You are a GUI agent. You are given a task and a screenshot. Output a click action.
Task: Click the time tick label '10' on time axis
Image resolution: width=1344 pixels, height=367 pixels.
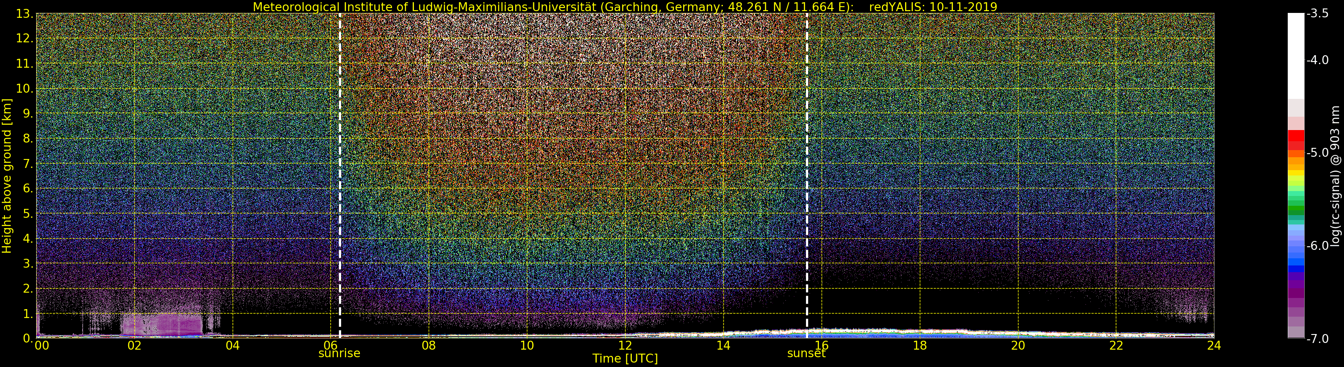[527, 346]
